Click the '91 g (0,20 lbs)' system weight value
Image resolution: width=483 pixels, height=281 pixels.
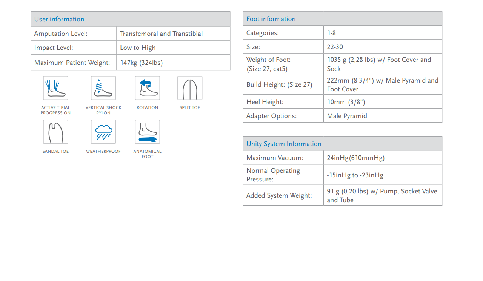[x=348, y=191]
